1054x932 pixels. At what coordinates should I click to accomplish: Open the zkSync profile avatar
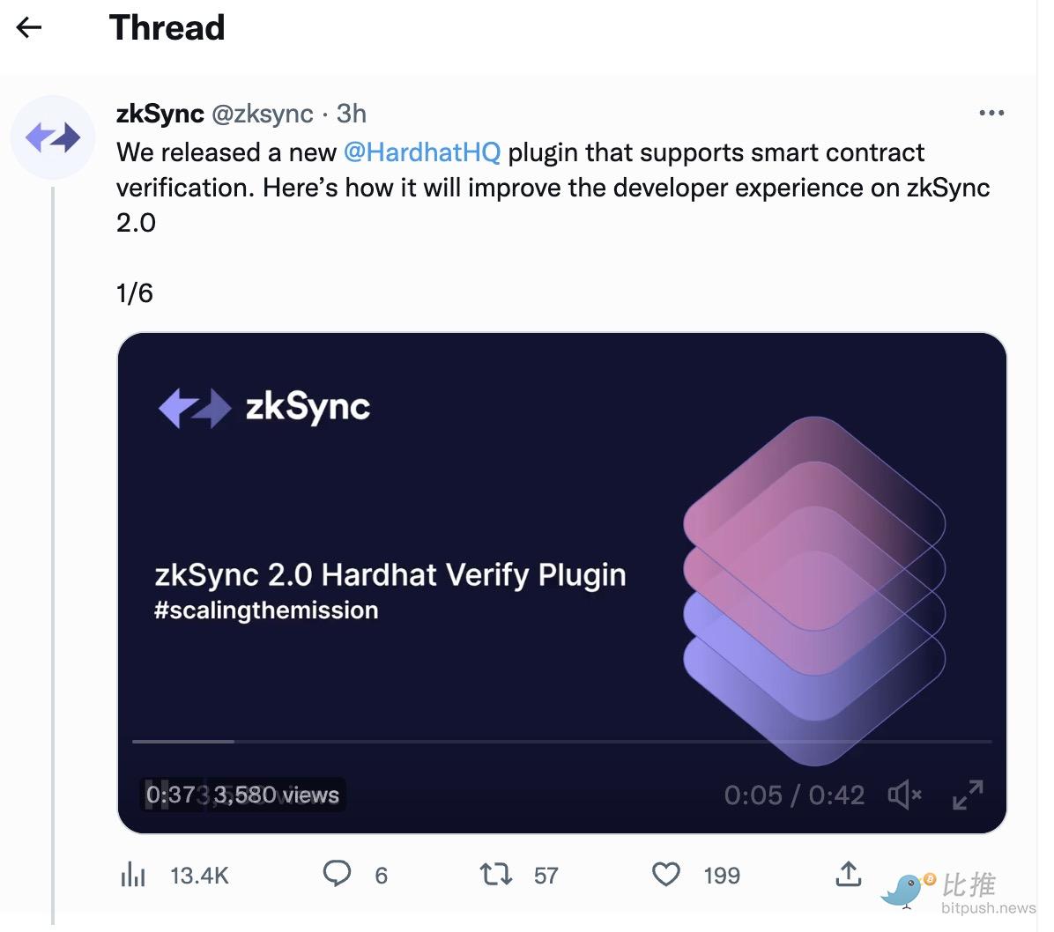pyautogui.click(x=53, y=137)
